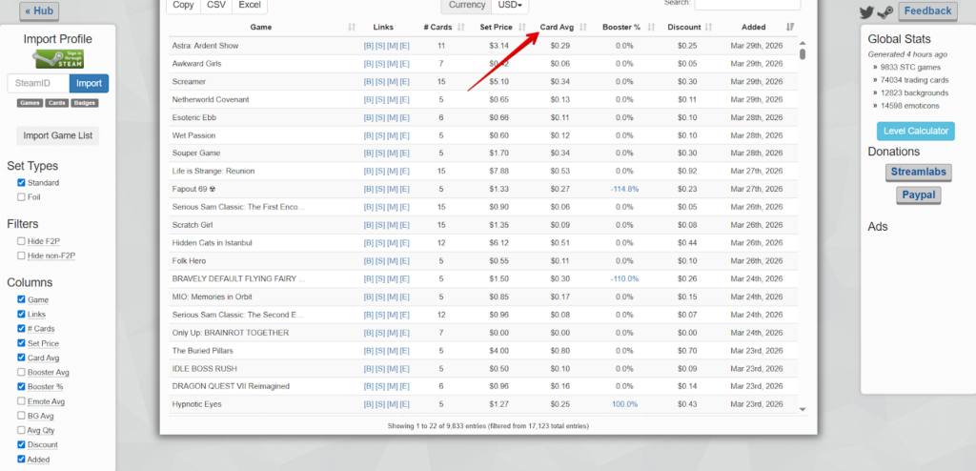This screenshot has height=471, width=976.
Task: Click the table vertical scrollbar thumb
Action: 803,54
